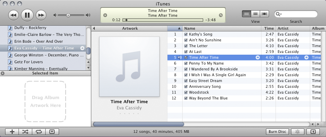Image resolution: width=326 pixels, height=137 pixels.
Task: Collapse the Artwork column with triangle
Action: 94,28
